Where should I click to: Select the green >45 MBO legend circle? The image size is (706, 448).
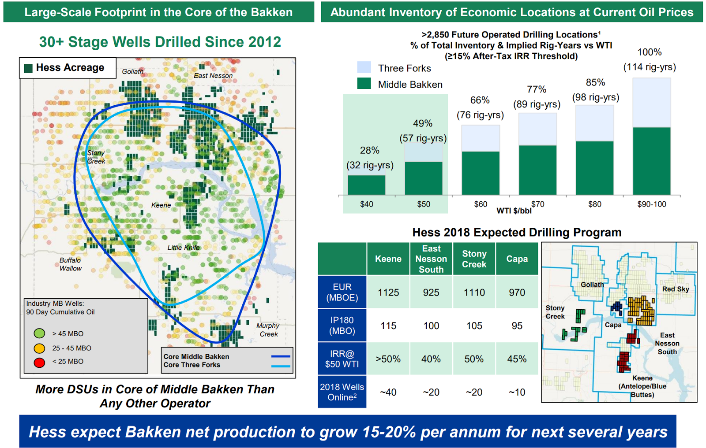(39, 333)
